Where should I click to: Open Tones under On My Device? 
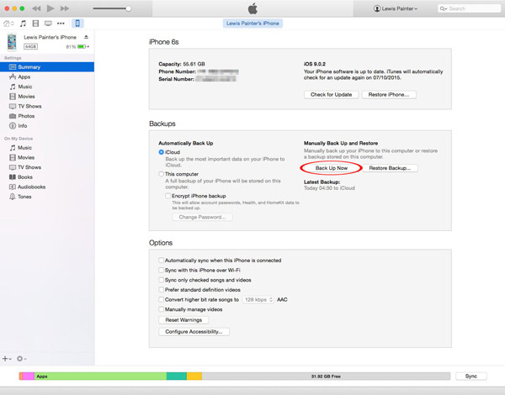click(25, 197)
